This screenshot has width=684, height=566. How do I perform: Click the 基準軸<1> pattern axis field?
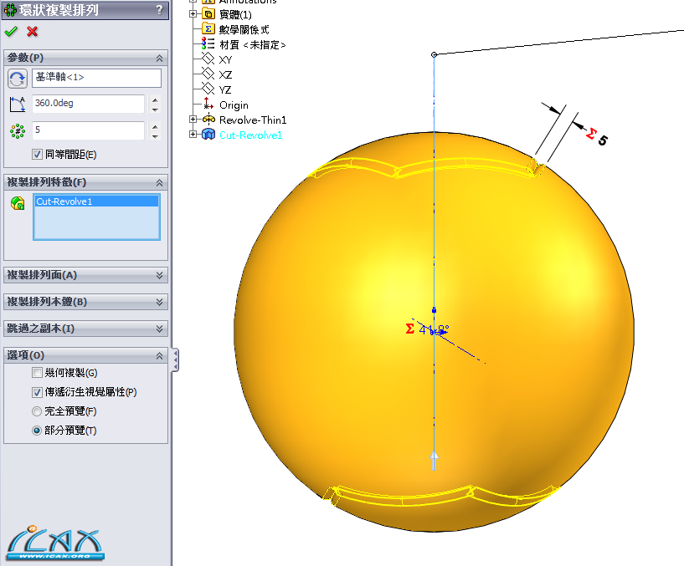pyautogui.click(x=96, y=78)
